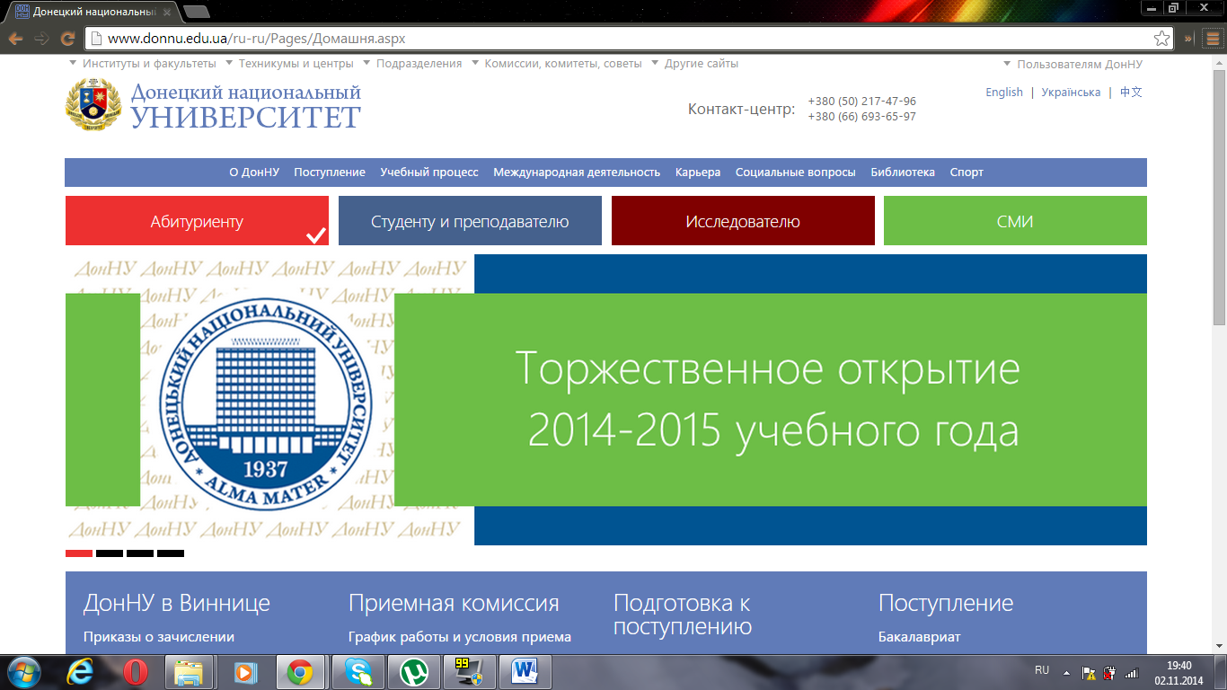Open Поступление in the blue menu bar
The height and width of the screenshot is (690, 1227).
[x=330, y=172]
